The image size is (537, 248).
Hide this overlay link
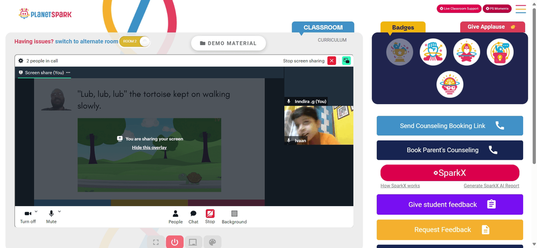point(149,148)
